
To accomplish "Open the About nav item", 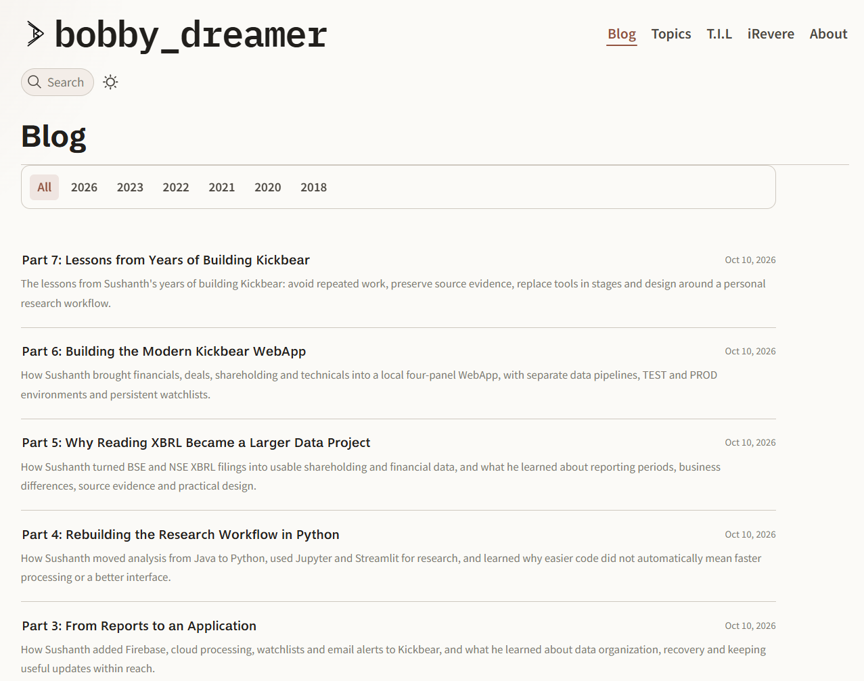I will click(828, 34).
